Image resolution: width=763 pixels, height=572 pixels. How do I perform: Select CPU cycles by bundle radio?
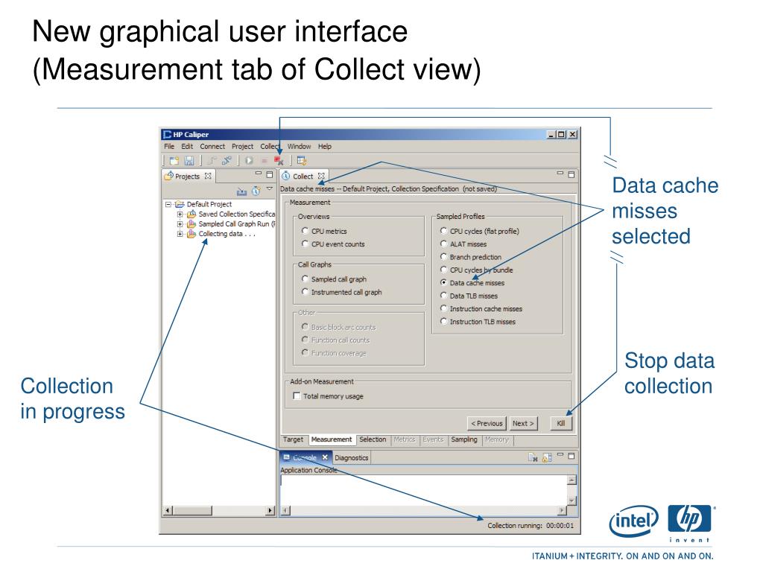tap(444, 270)
